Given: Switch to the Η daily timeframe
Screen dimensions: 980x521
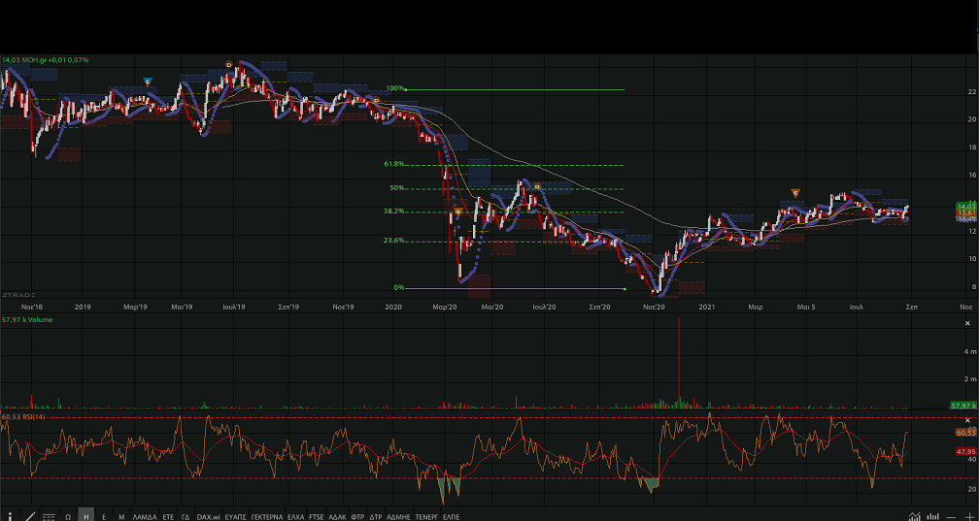Looking at the screenshot, I should [x=86, y=516].
